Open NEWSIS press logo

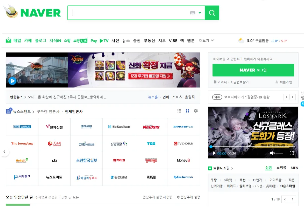pyautogui.click(x=151, y=127)
